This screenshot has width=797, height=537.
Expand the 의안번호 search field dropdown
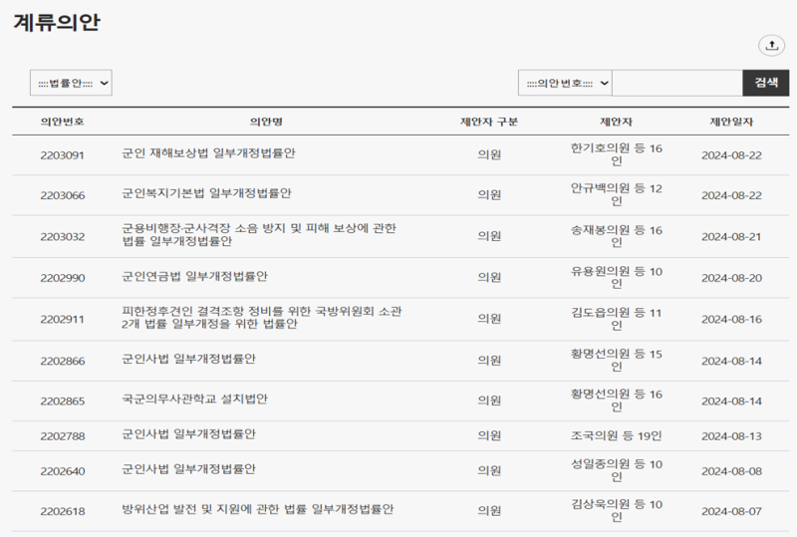click(x=565, y=83)
